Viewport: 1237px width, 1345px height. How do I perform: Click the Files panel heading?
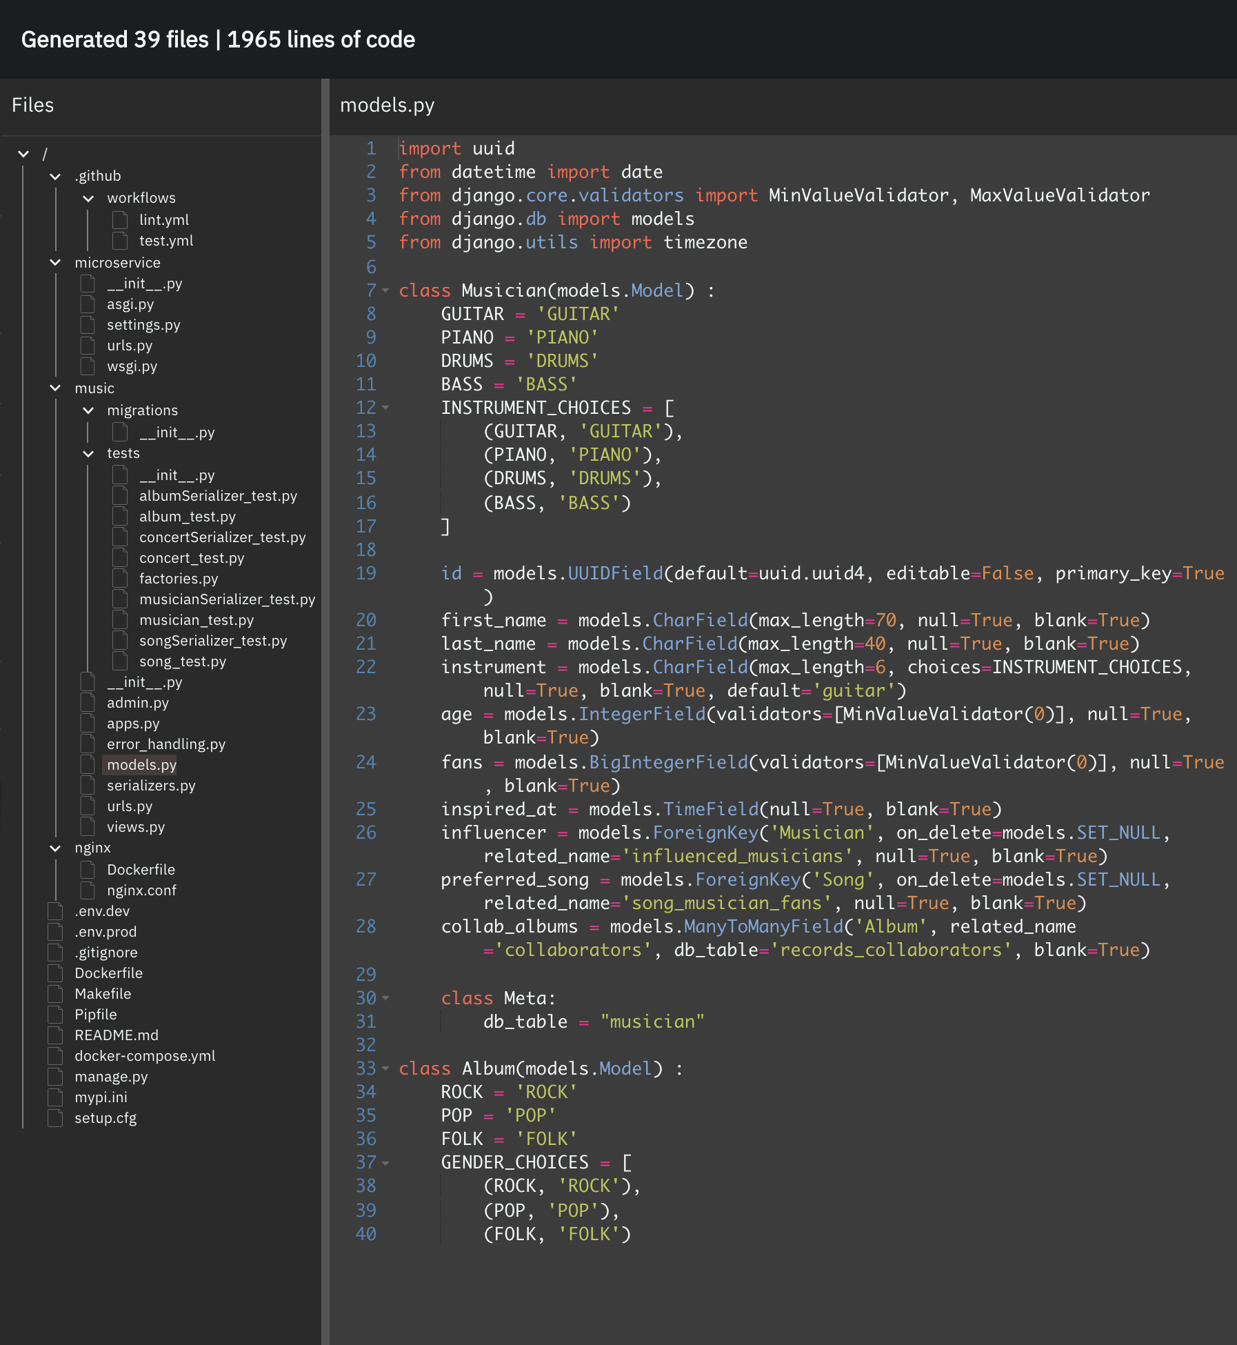pyautogui.click(x=32, y=105)
